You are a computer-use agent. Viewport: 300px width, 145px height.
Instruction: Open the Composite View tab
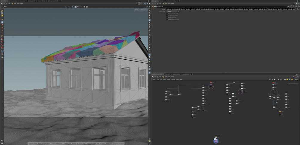[32, 1]
